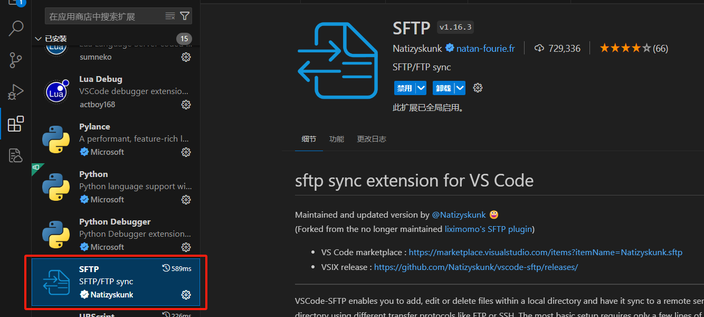
Task: Open manage gear for Pylance extension
Action: point(186,152)
